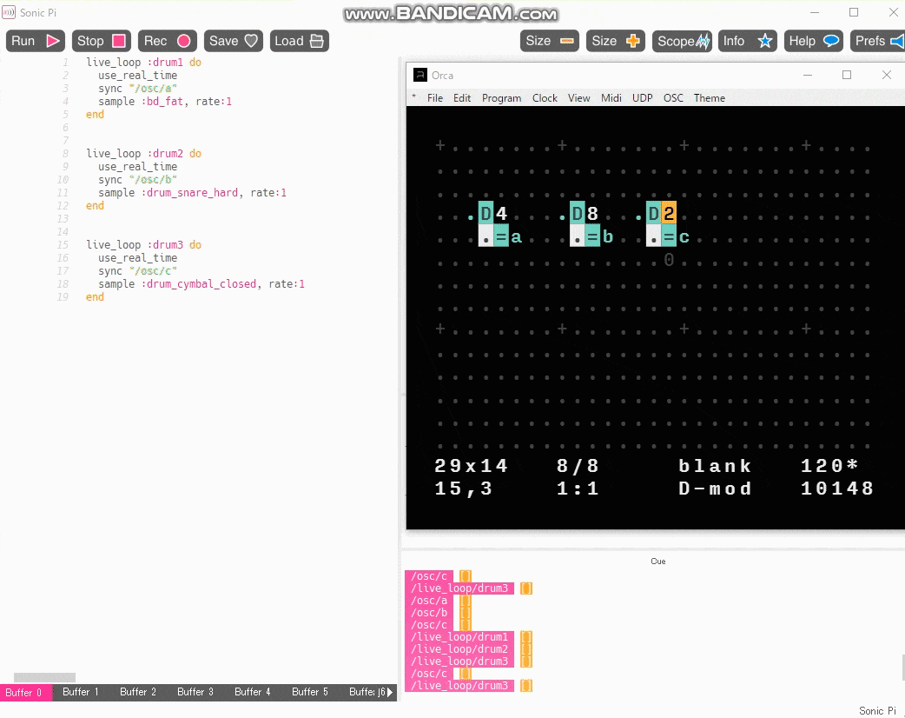905x718 pixels.
Task: Decrease text size with Size minus
Action: click(x=550, y=41)
